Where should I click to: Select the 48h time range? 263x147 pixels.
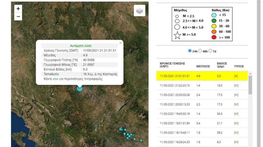click(200, 51)
